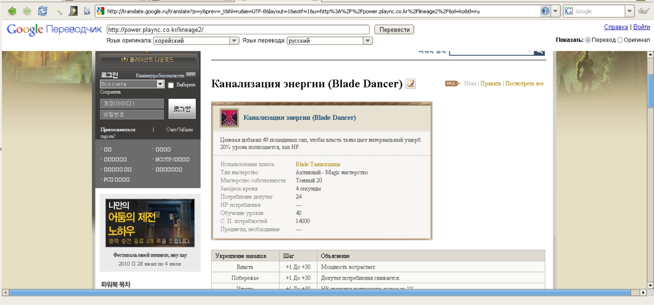This screenshot has width=654, height=305.
Task: Open the PC sidebar menu item
Action: tap(117, 179)
